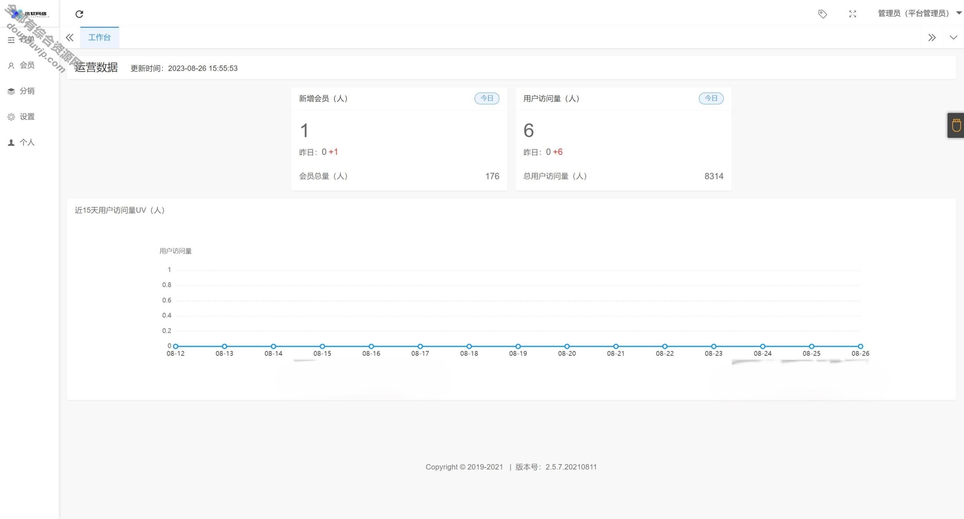The height and width of the screenshot is (519, 964).
Task: Click 近15天用户访问量UV chart title
Action: pyautogui.click(x=120, y=210)
